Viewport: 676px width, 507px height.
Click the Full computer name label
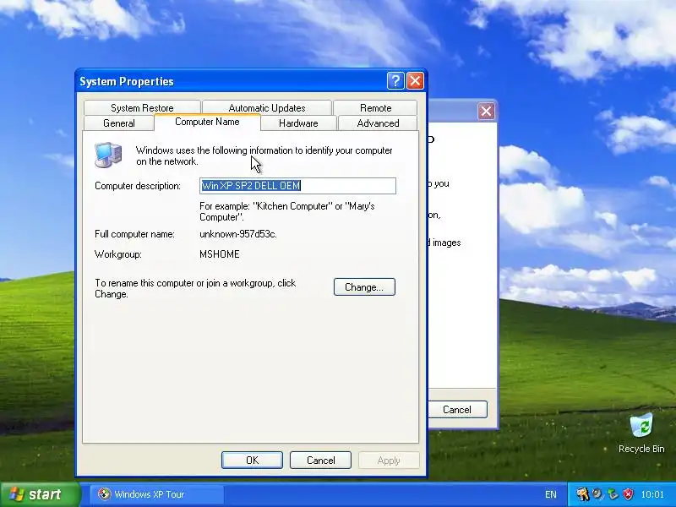pyautogui.click(x=134, y=234)
